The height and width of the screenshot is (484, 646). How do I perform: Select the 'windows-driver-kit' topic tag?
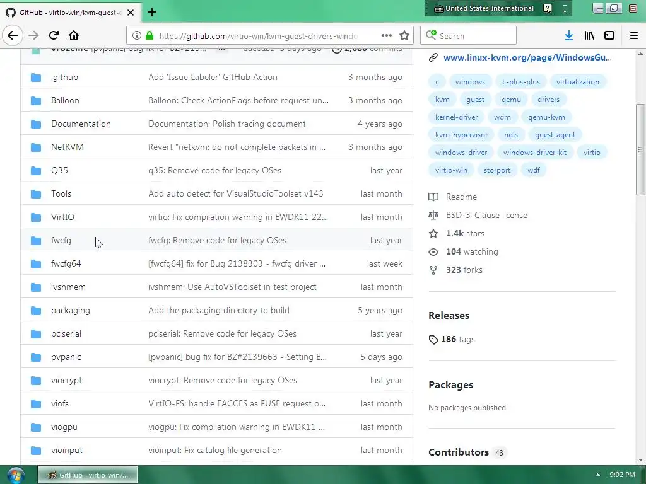click(x=535, y=153)
